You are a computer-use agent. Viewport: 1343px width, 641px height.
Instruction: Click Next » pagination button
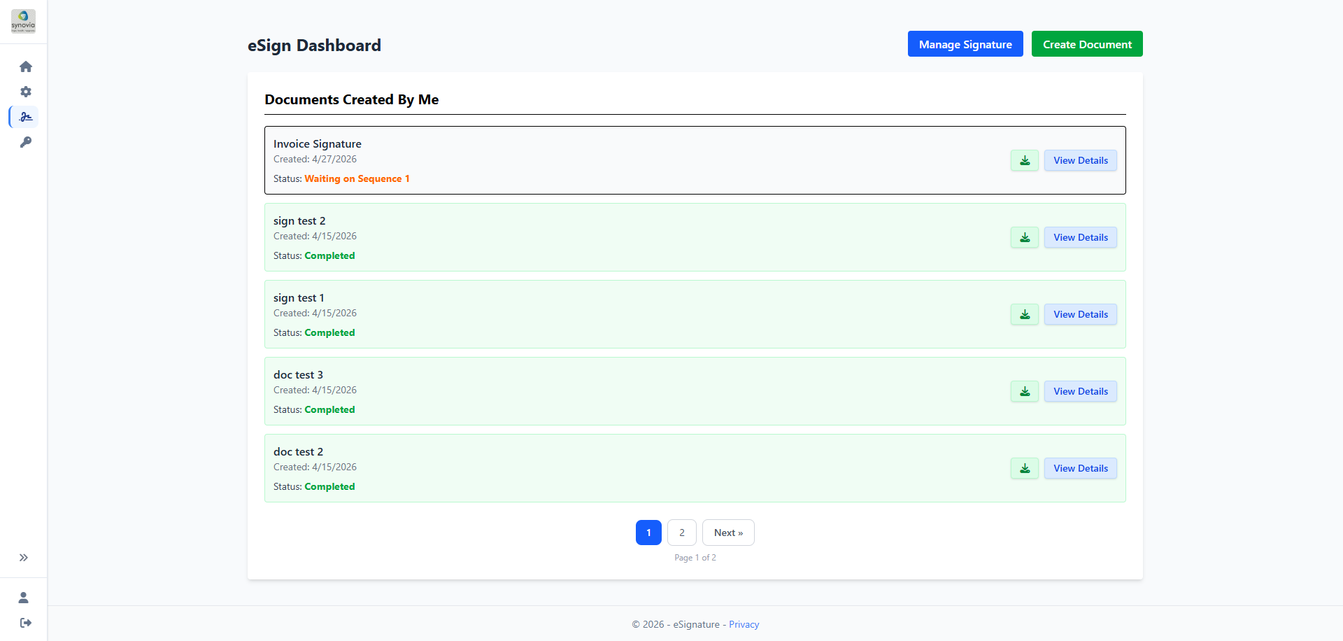728,533
